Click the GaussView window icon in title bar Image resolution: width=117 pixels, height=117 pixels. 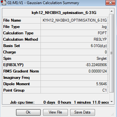click(4, 3)
